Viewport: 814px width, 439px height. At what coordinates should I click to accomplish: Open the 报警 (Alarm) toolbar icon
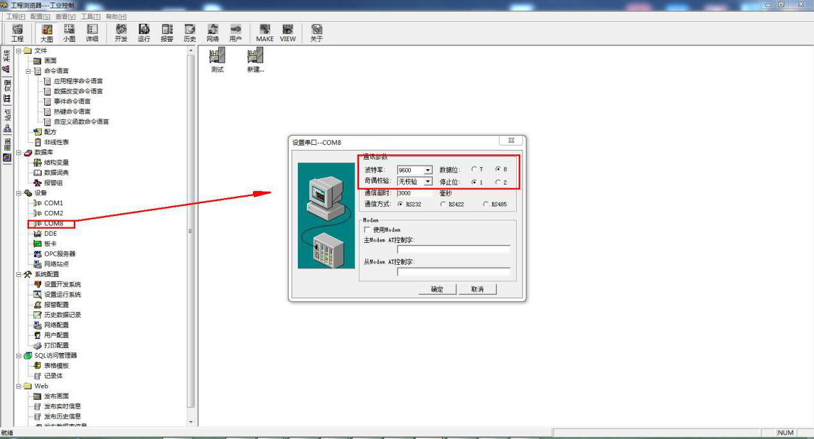tap(167, 33)
